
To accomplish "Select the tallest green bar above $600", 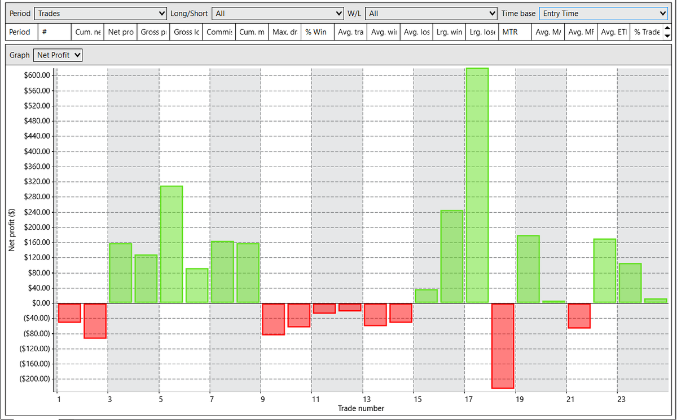I will [x=477, y=185].
